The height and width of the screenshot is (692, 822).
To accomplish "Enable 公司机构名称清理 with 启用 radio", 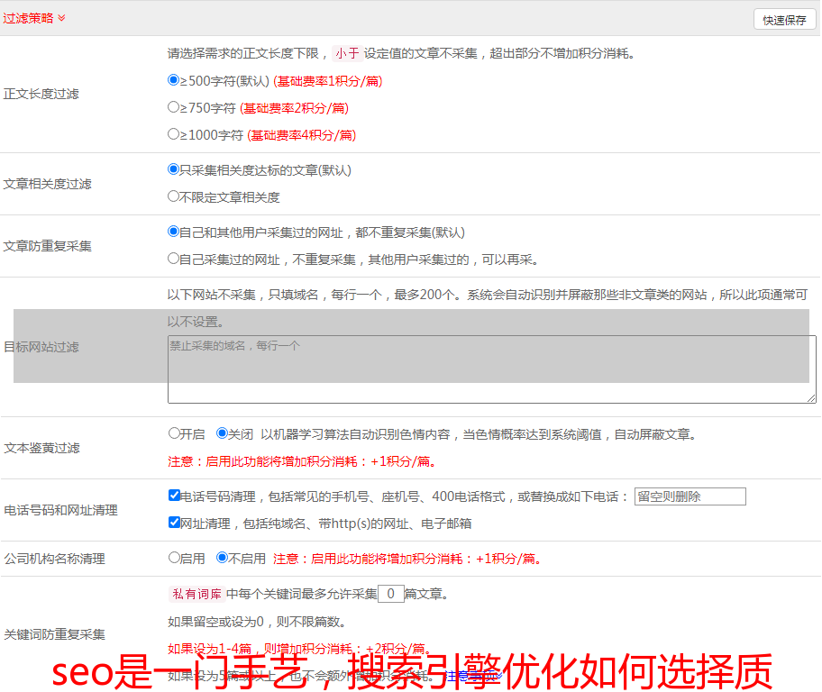I will (174, 558).
